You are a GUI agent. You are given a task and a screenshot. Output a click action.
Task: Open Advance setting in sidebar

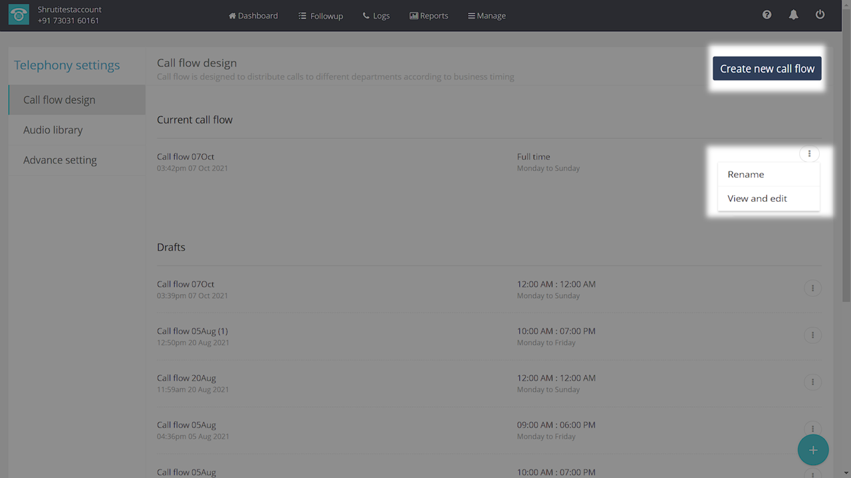(60, 160)
